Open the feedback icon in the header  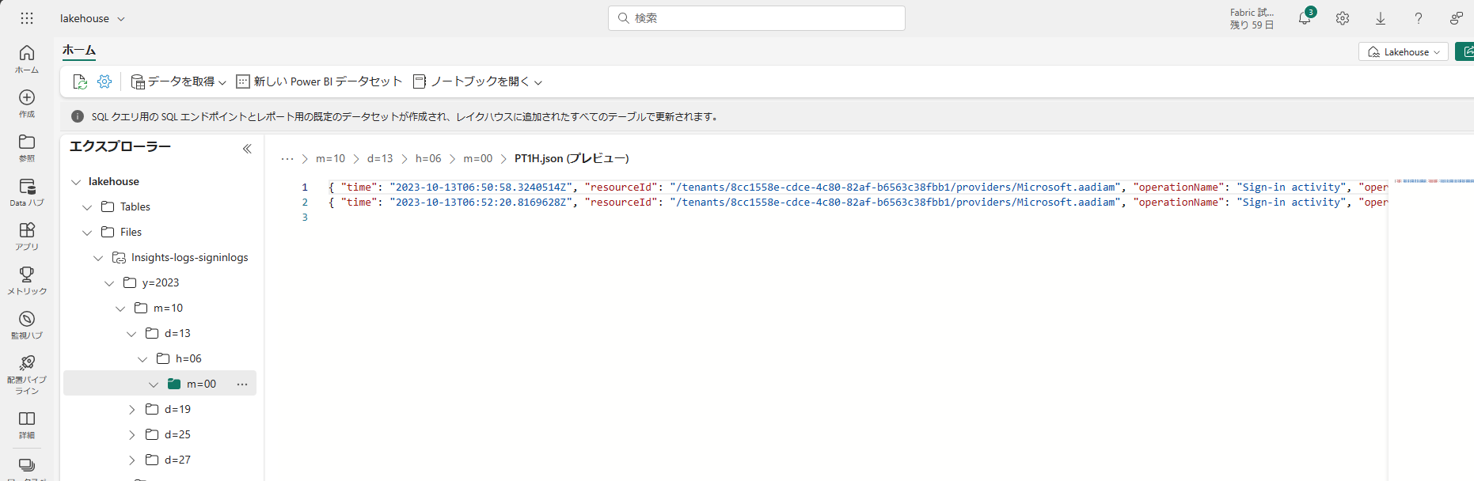1457,18
